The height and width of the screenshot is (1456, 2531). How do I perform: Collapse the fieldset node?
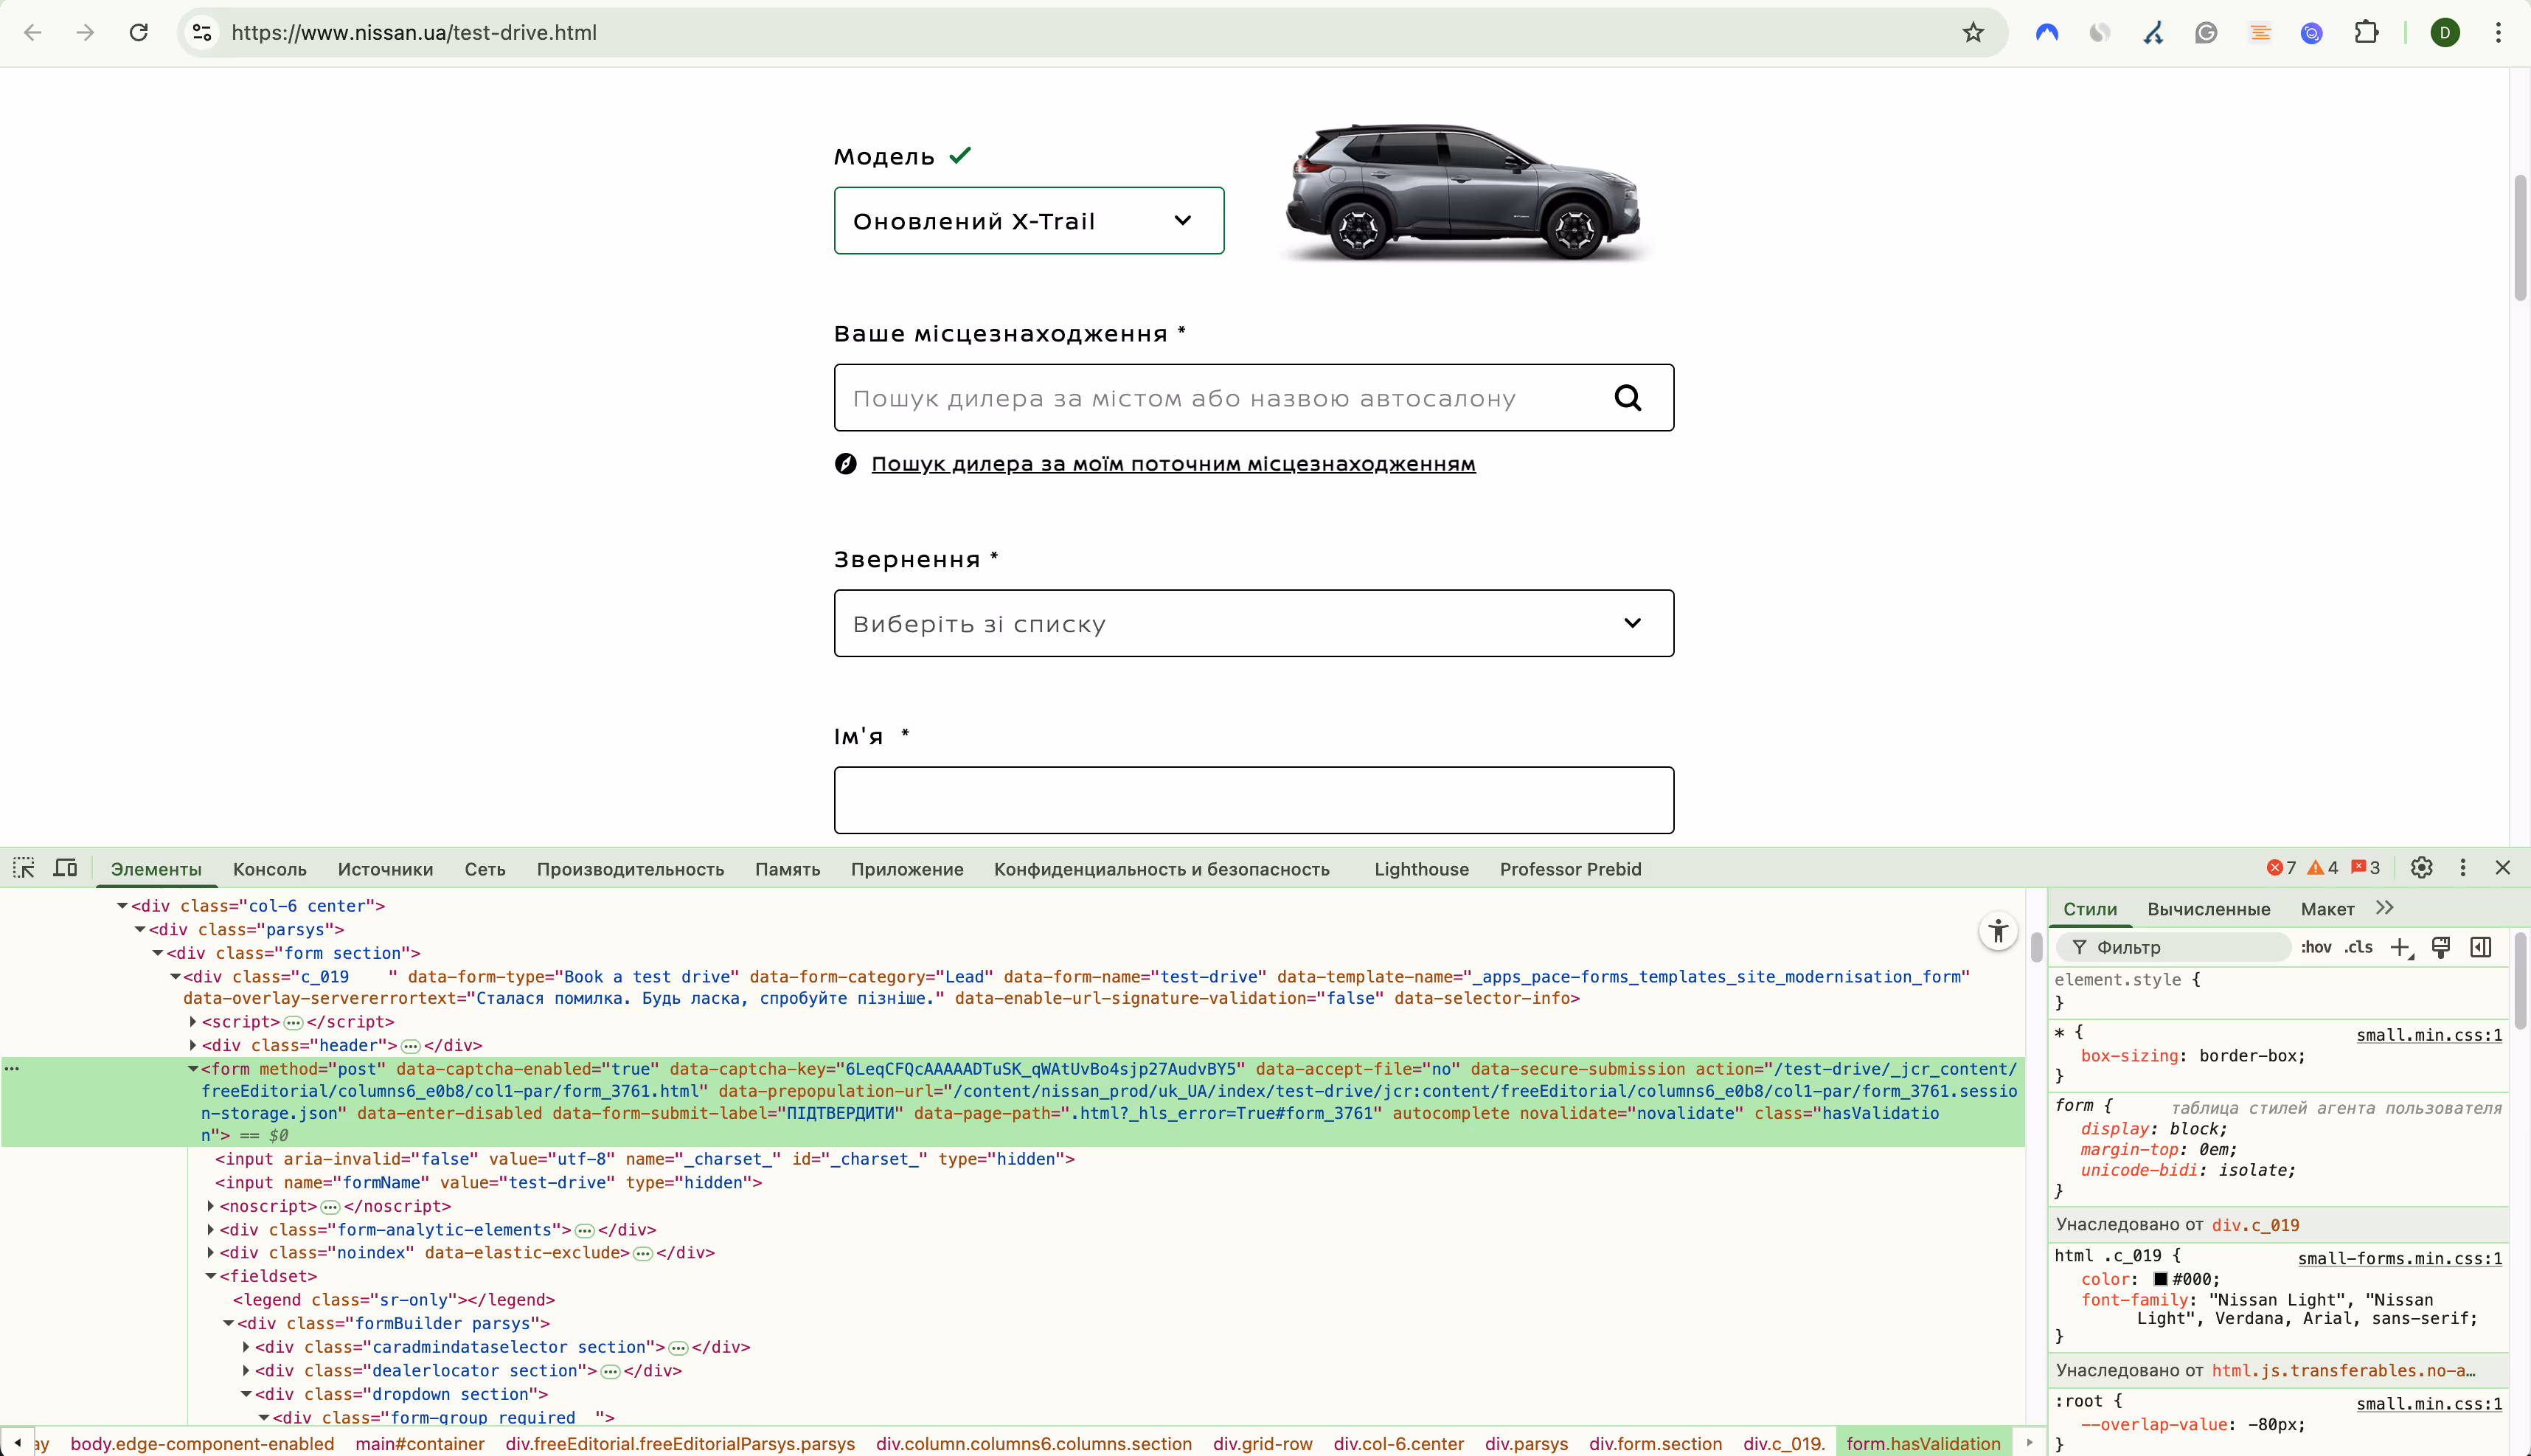[211, 1276]
